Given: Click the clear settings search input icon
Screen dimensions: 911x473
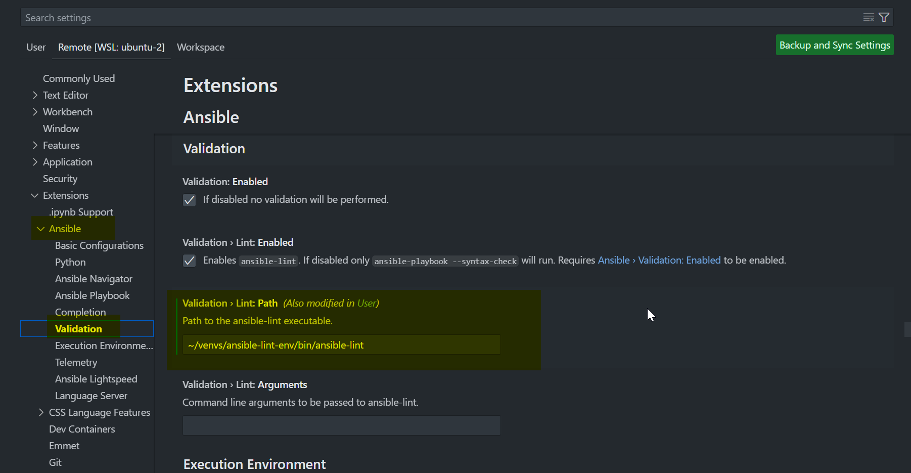Looking at the screenshot, I should 869,18.
